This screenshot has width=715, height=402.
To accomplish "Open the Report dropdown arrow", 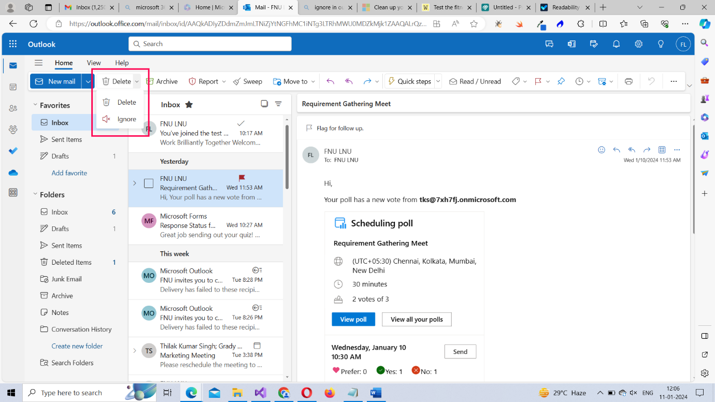I will 224,81.
